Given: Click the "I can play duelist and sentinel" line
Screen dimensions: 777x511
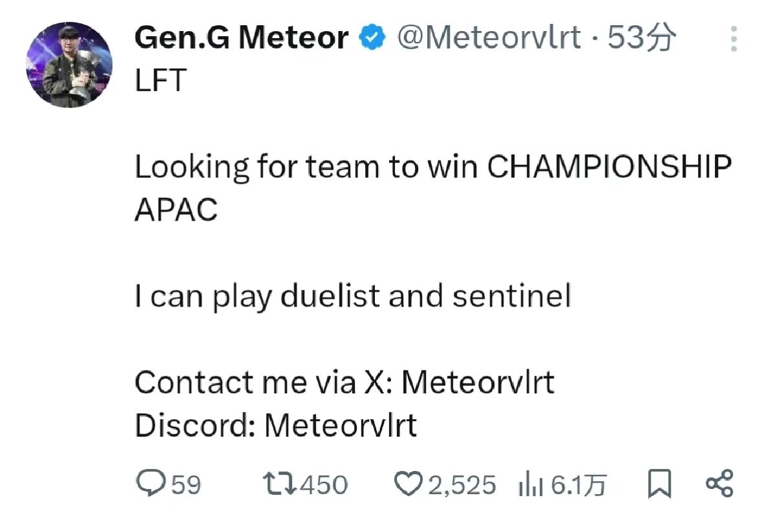Looking at the screenshot, I should [x=353, y=296].
